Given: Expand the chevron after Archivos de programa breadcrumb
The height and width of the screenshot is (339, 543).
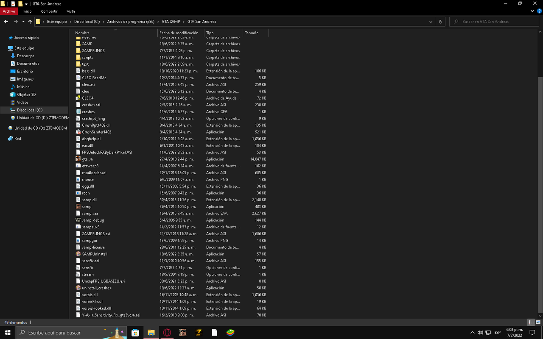Looking at the screenshot, I should pyautogui.click(x=158, y=22).
